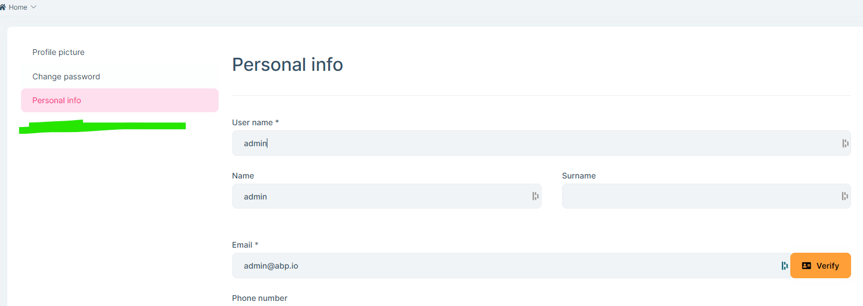Image resolution: width=863 pixels, height=306 pixels.
Task: Select the Personal info tab
Action: coord(57,100)
